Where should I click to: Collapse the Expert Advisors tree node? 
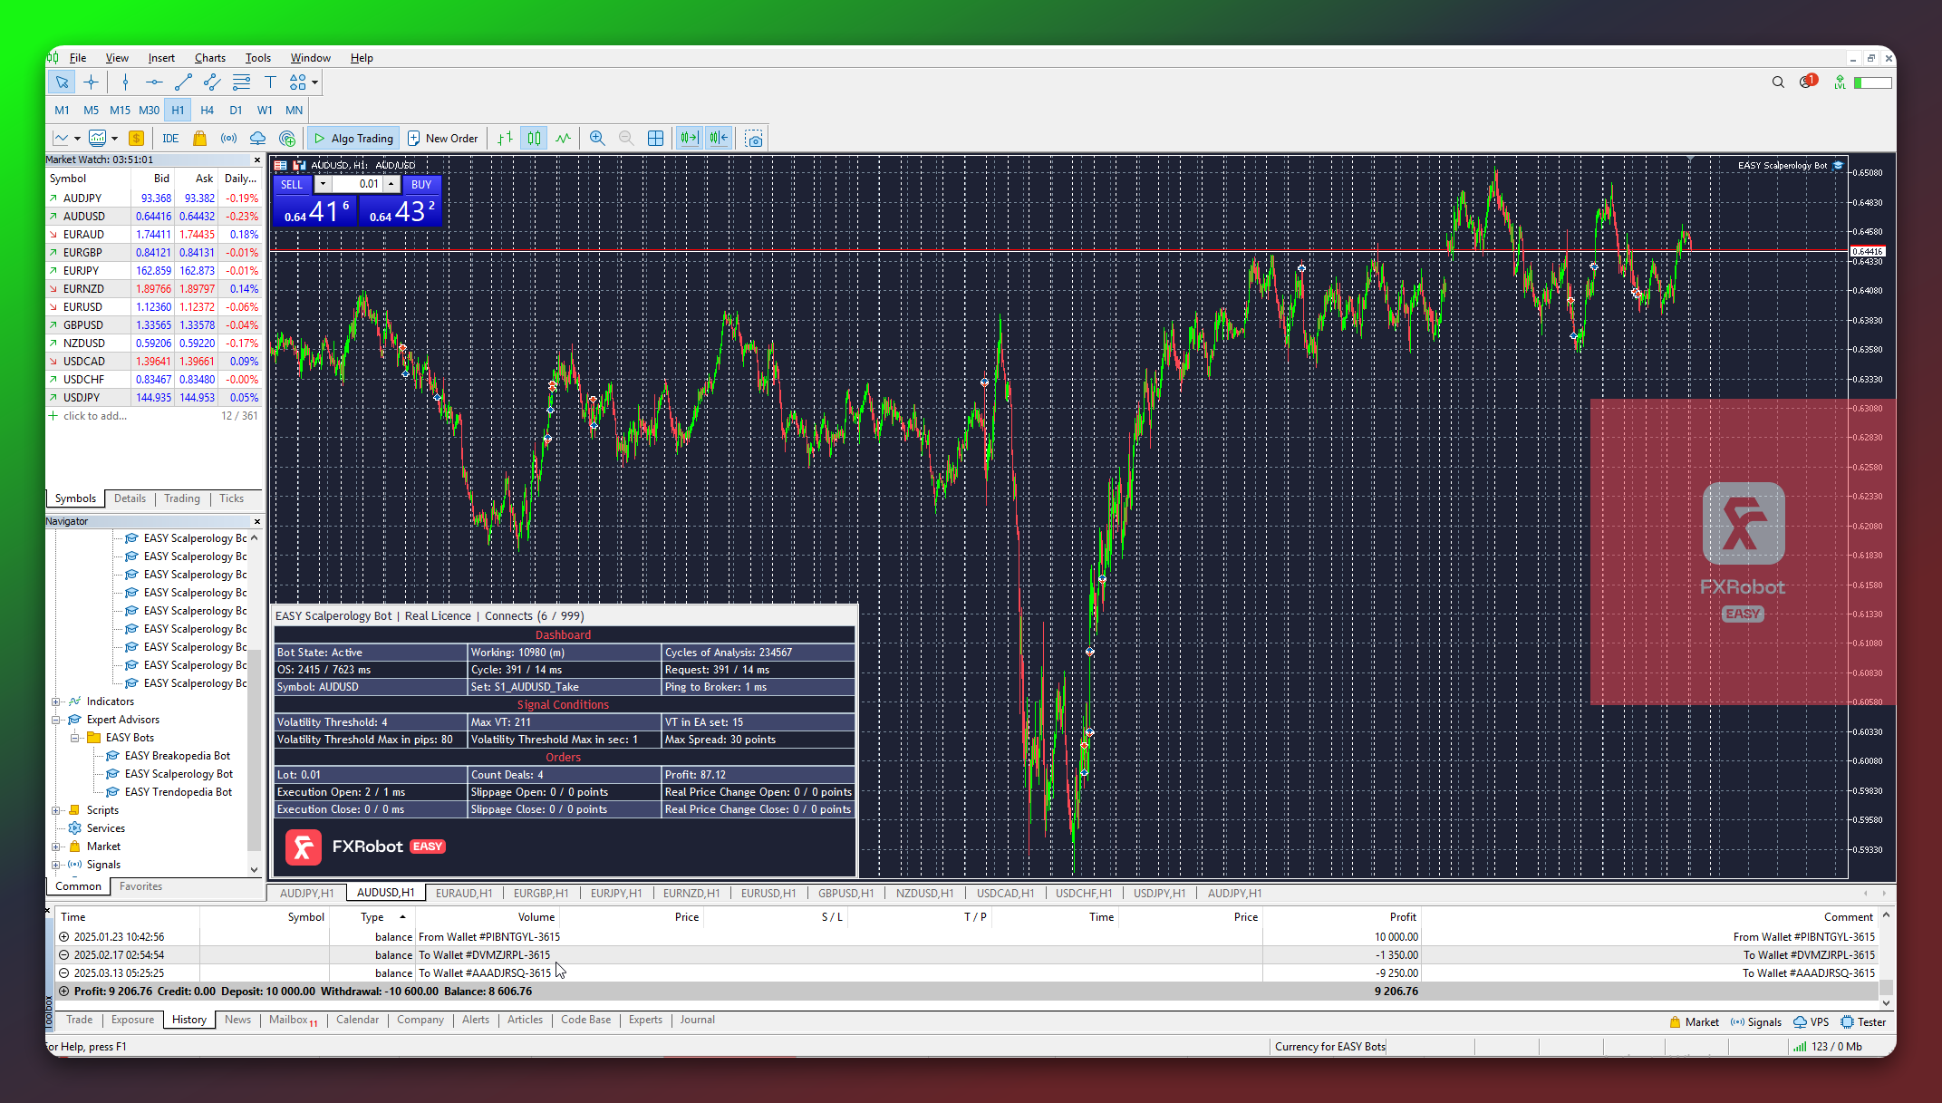pos(56,720)
